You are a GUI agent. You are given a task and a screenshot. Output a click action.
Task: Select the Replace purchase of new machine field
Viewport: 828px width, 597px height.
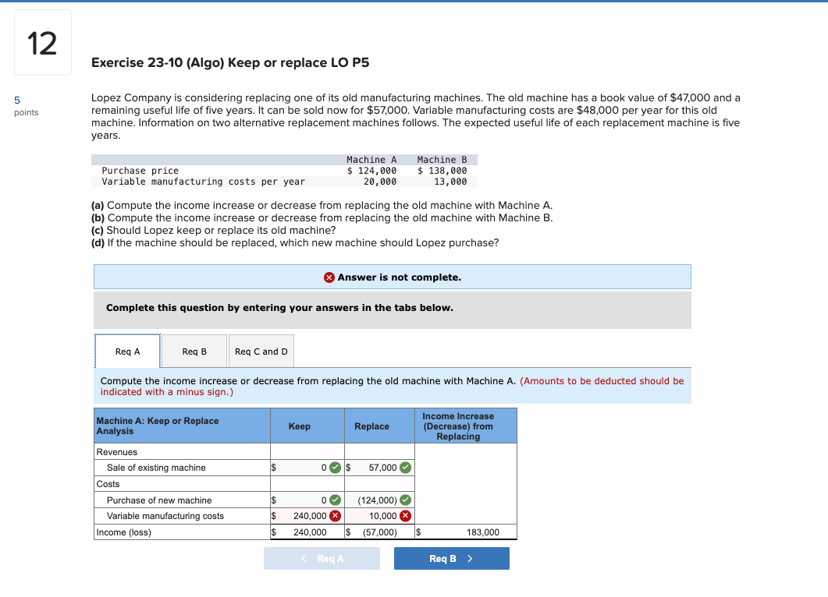tap(380, 500)
